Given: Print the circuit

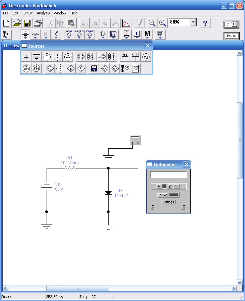Looking at the screenshot, I should tap(38, 23).
